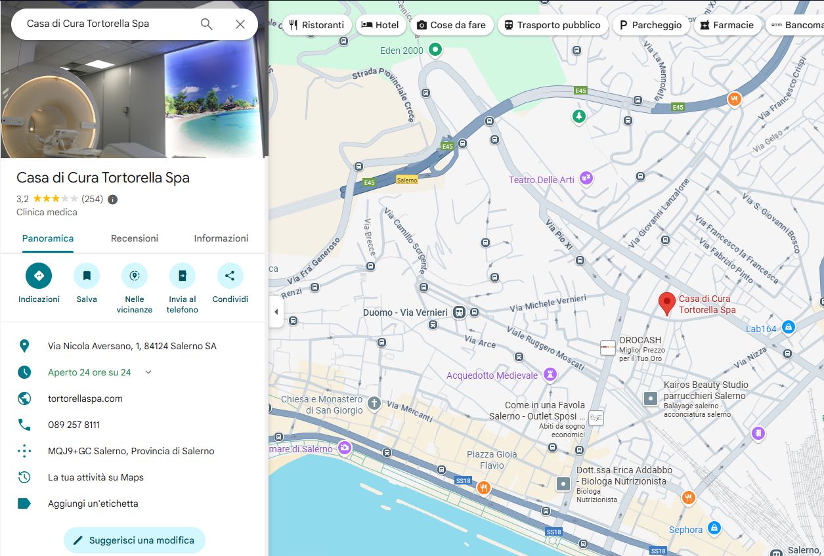Click the Acquedotto Medievale castle marker
This screenshot has height=556, width=824.
tap(550, 375)
